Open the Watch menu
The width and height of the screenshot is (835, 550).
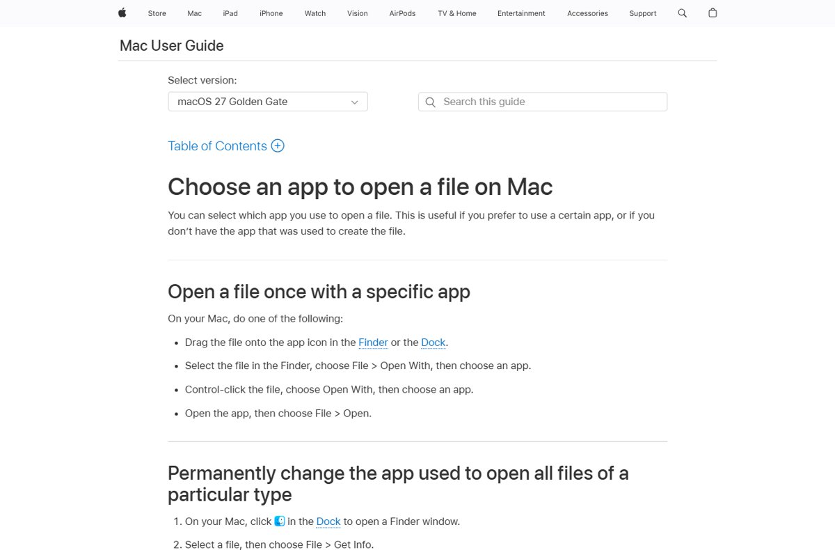[x=315, y=13]
